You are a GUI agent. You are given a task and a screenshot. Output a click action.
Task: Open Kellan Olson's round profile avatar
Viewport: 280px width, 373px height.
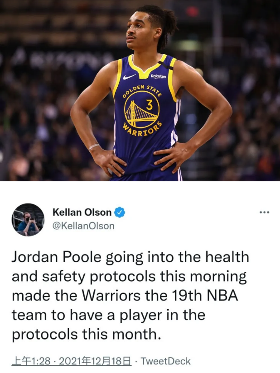tap(28, 220)
